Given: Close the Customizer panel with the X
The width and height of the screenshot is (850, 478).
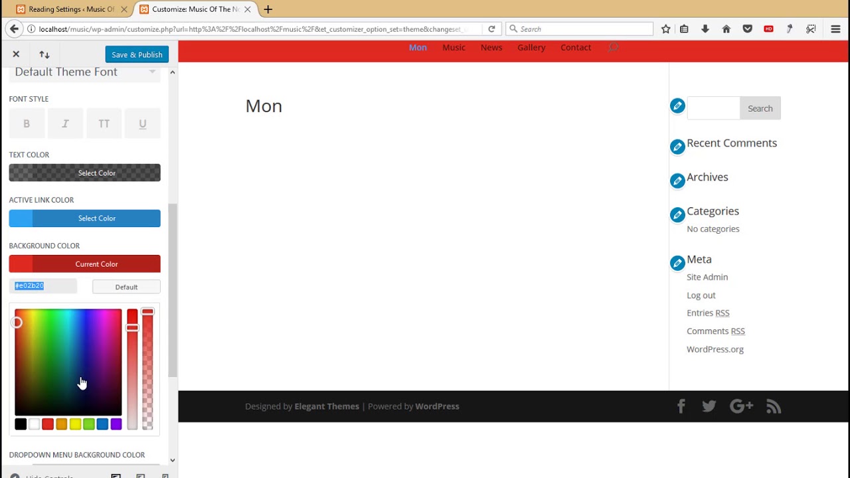Looking at the screenshot, I should (16, 54).
